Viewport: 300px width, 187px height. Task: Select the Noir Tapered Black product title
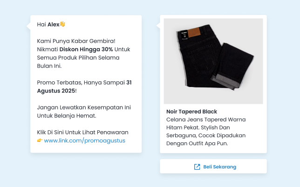tap(191, 112)
